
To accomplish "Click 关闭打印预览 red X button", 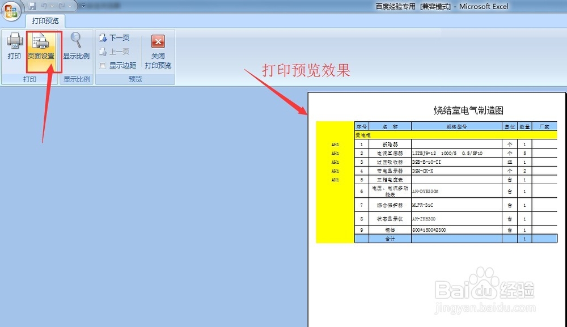I will click(x=158, y=51).
